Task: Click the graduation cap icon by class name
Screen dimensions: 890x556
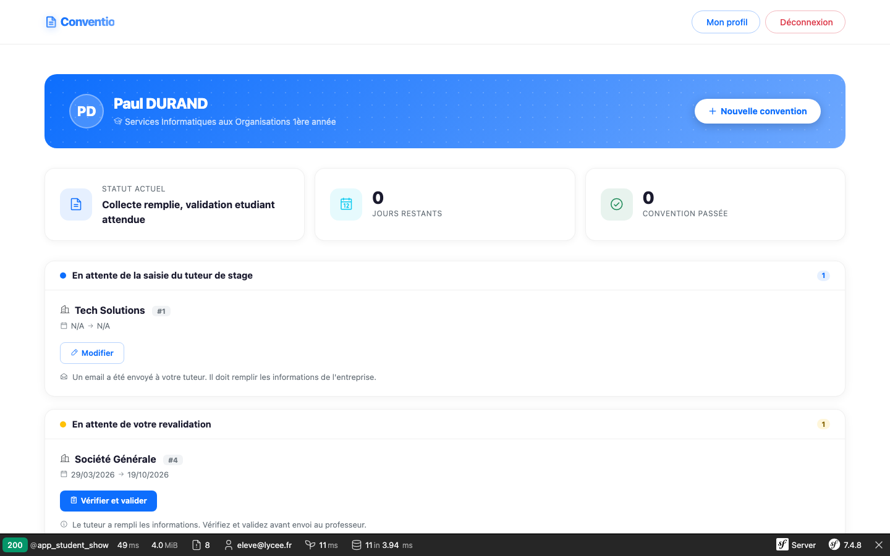Action: (x=118, y=121)
